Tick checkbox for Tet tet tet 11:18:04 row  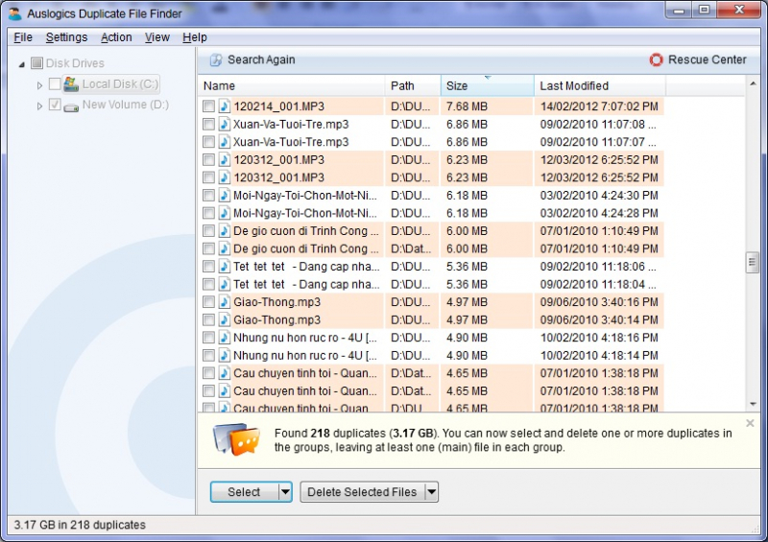pyautogui.click(x=208, y=284)
